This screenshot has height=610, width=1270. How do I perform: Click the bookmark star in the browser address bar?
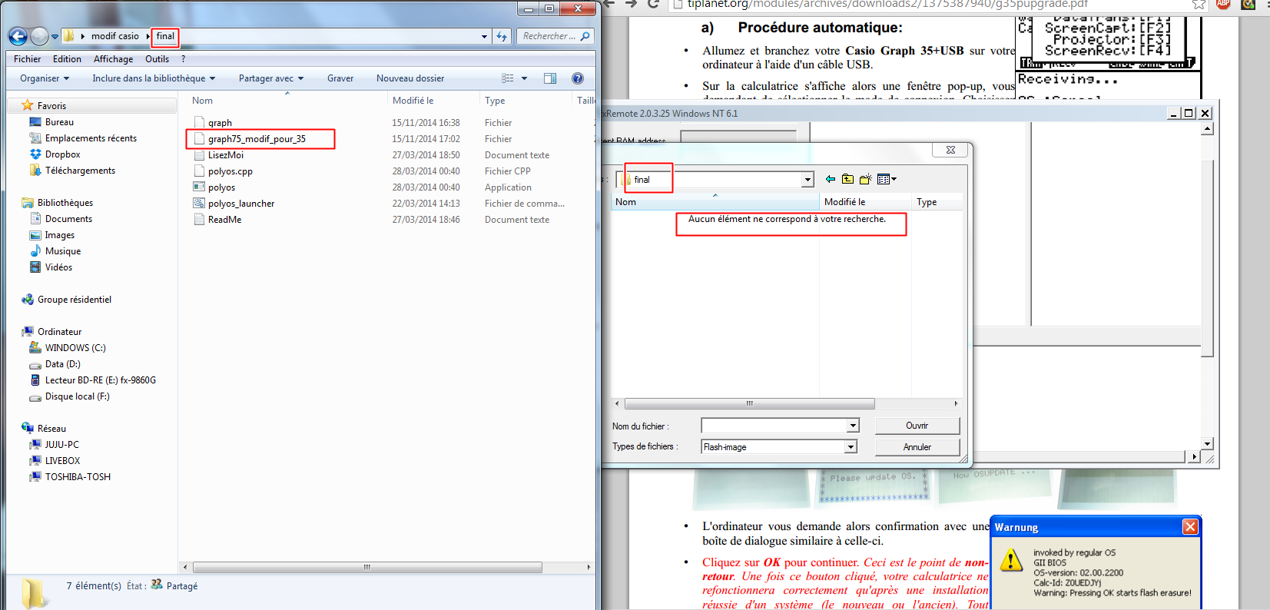pos(1199,4)
